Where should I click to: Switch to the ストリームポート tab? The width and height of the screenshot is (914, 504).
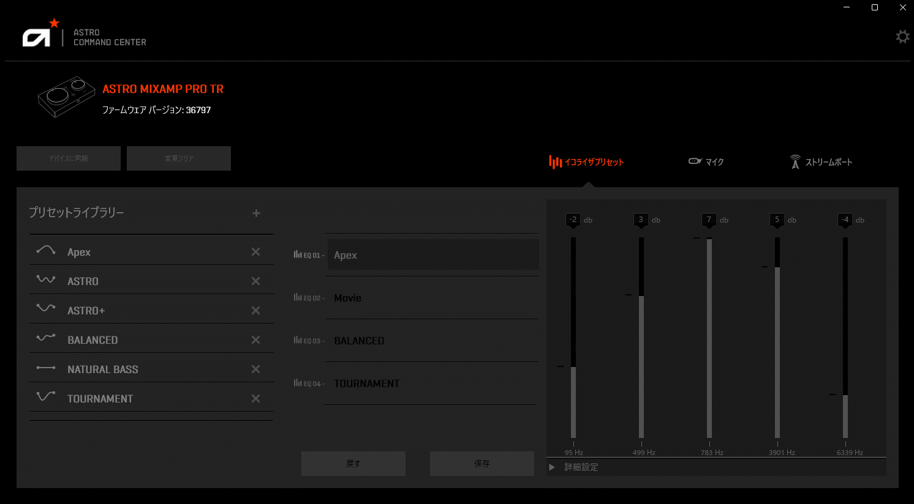click(x=821, y=162)
